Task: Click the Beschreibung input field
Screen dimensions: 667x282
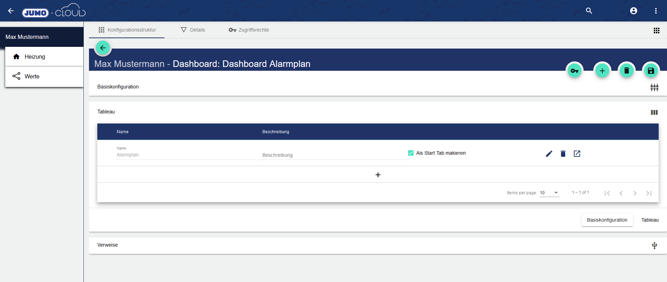Action: (x=334, y=155)
